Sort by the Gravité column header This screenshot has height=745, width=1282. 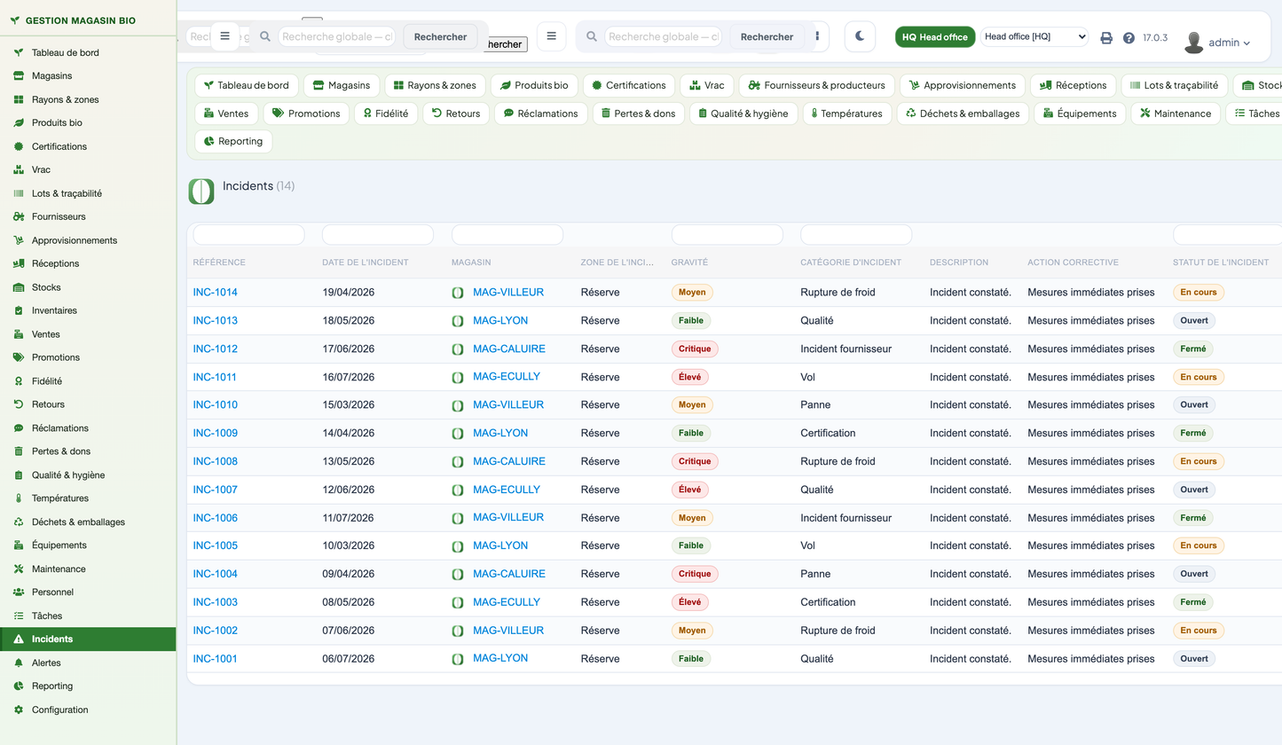[689, 263]
